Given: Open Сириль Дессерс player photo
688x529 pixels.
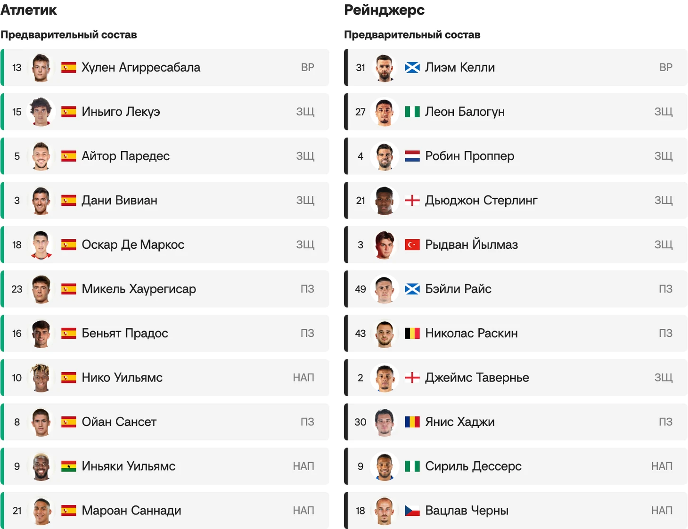Looking at the screenshot, I should tap(385, 466).
